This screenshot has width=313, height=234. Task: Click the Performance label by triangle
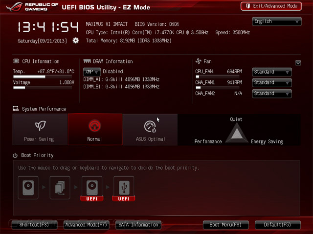[x=208, y=141]
